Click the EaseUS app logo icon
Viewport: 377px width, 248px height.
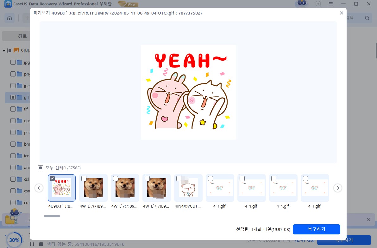pos(8,4)
